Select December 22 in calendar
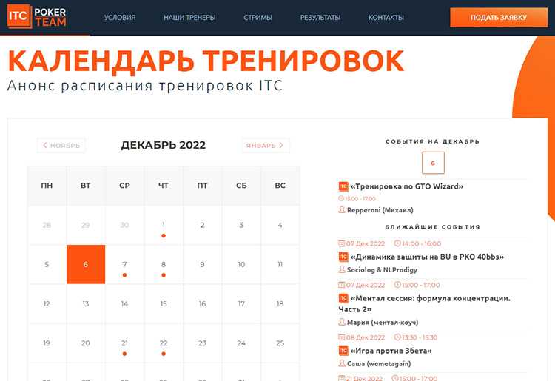 coord(164,343)
